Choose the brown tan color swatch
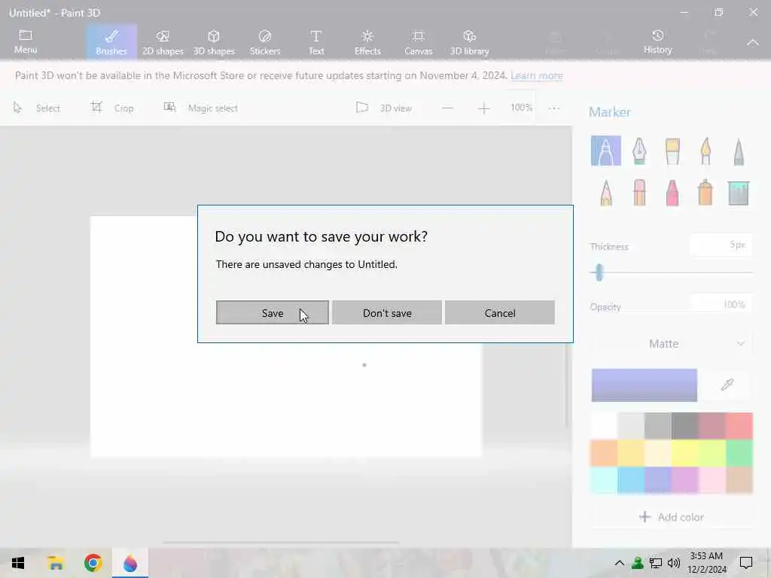Image resolution: width=771 pixels, height=578 pixels. (739, 479)
